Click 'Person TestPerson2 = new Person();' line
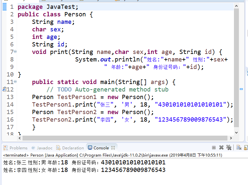 click(93, 112)
